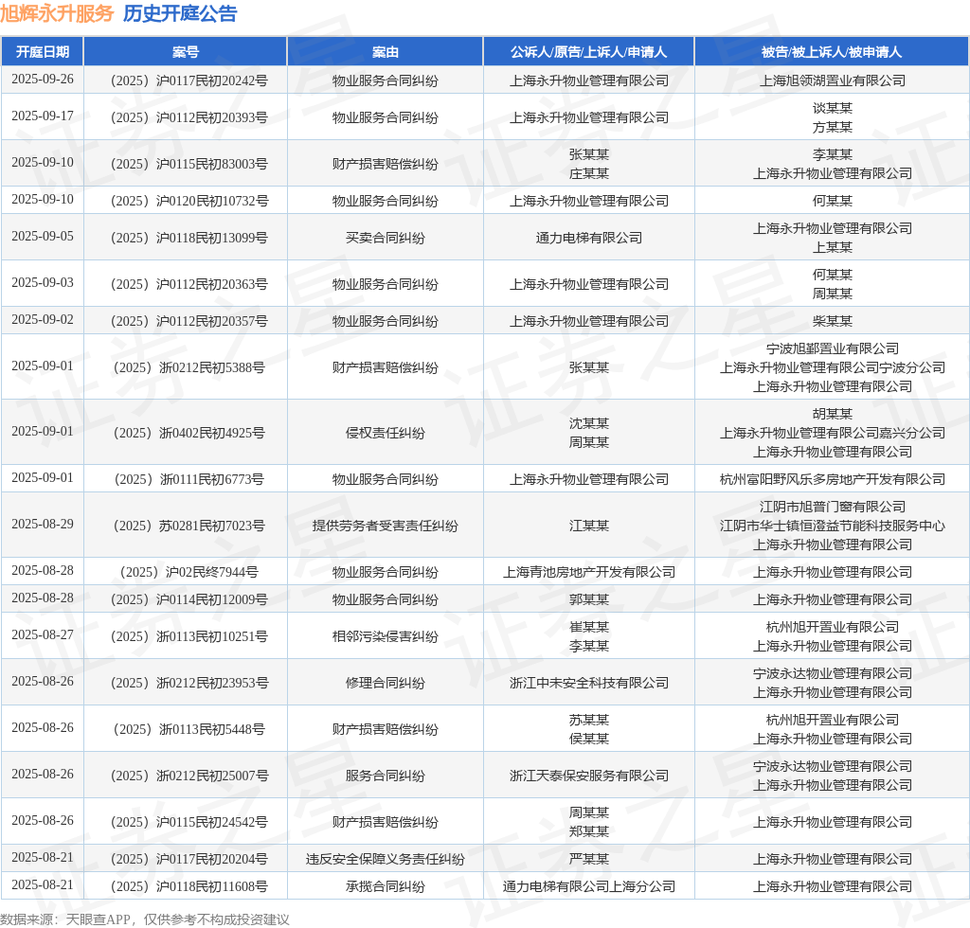Select date cell 2025-09-17
970x928 pixels.
[x=42, y=116]
